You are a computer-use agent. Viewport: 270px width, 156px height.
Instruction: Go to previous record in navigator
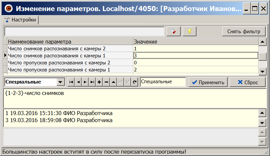(78, 82)
